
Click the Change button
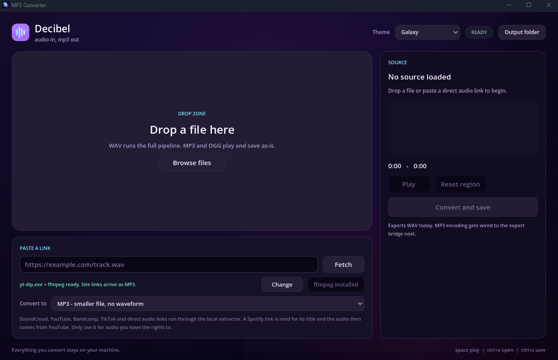tap(282, 284)
